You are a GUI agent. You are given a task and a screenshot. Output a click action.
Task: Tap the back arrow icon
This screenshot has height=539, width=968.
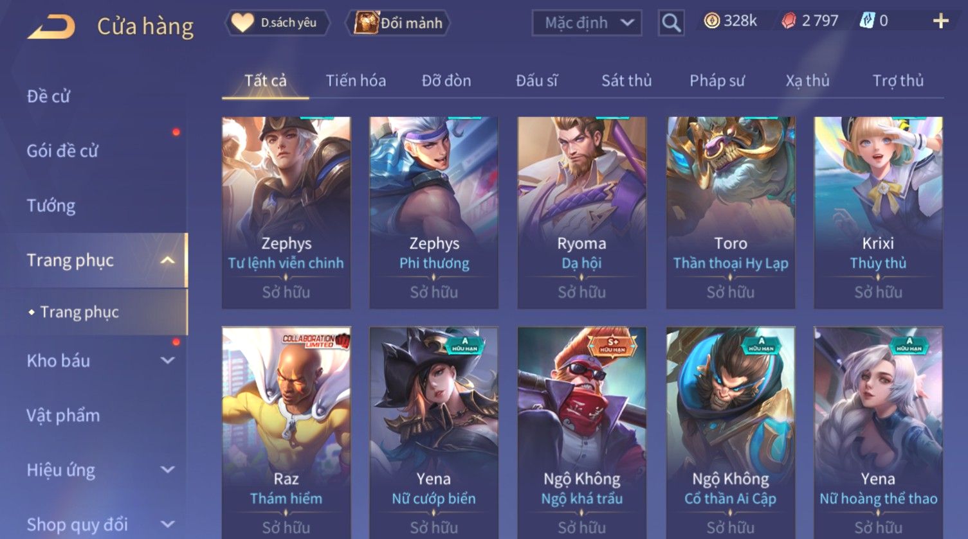[51, 27]
